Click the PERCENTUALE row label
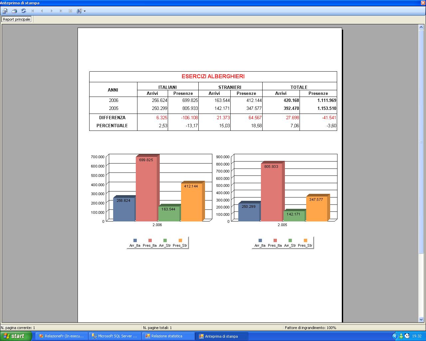This screenshot has height=341, width=426. click(112, 126)
